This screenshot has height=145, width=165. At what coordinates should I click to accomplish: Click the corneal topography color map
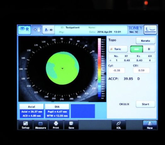point(63,68)
